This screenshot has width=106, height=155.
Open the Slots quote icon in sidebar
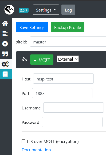[x=5, y=54]
